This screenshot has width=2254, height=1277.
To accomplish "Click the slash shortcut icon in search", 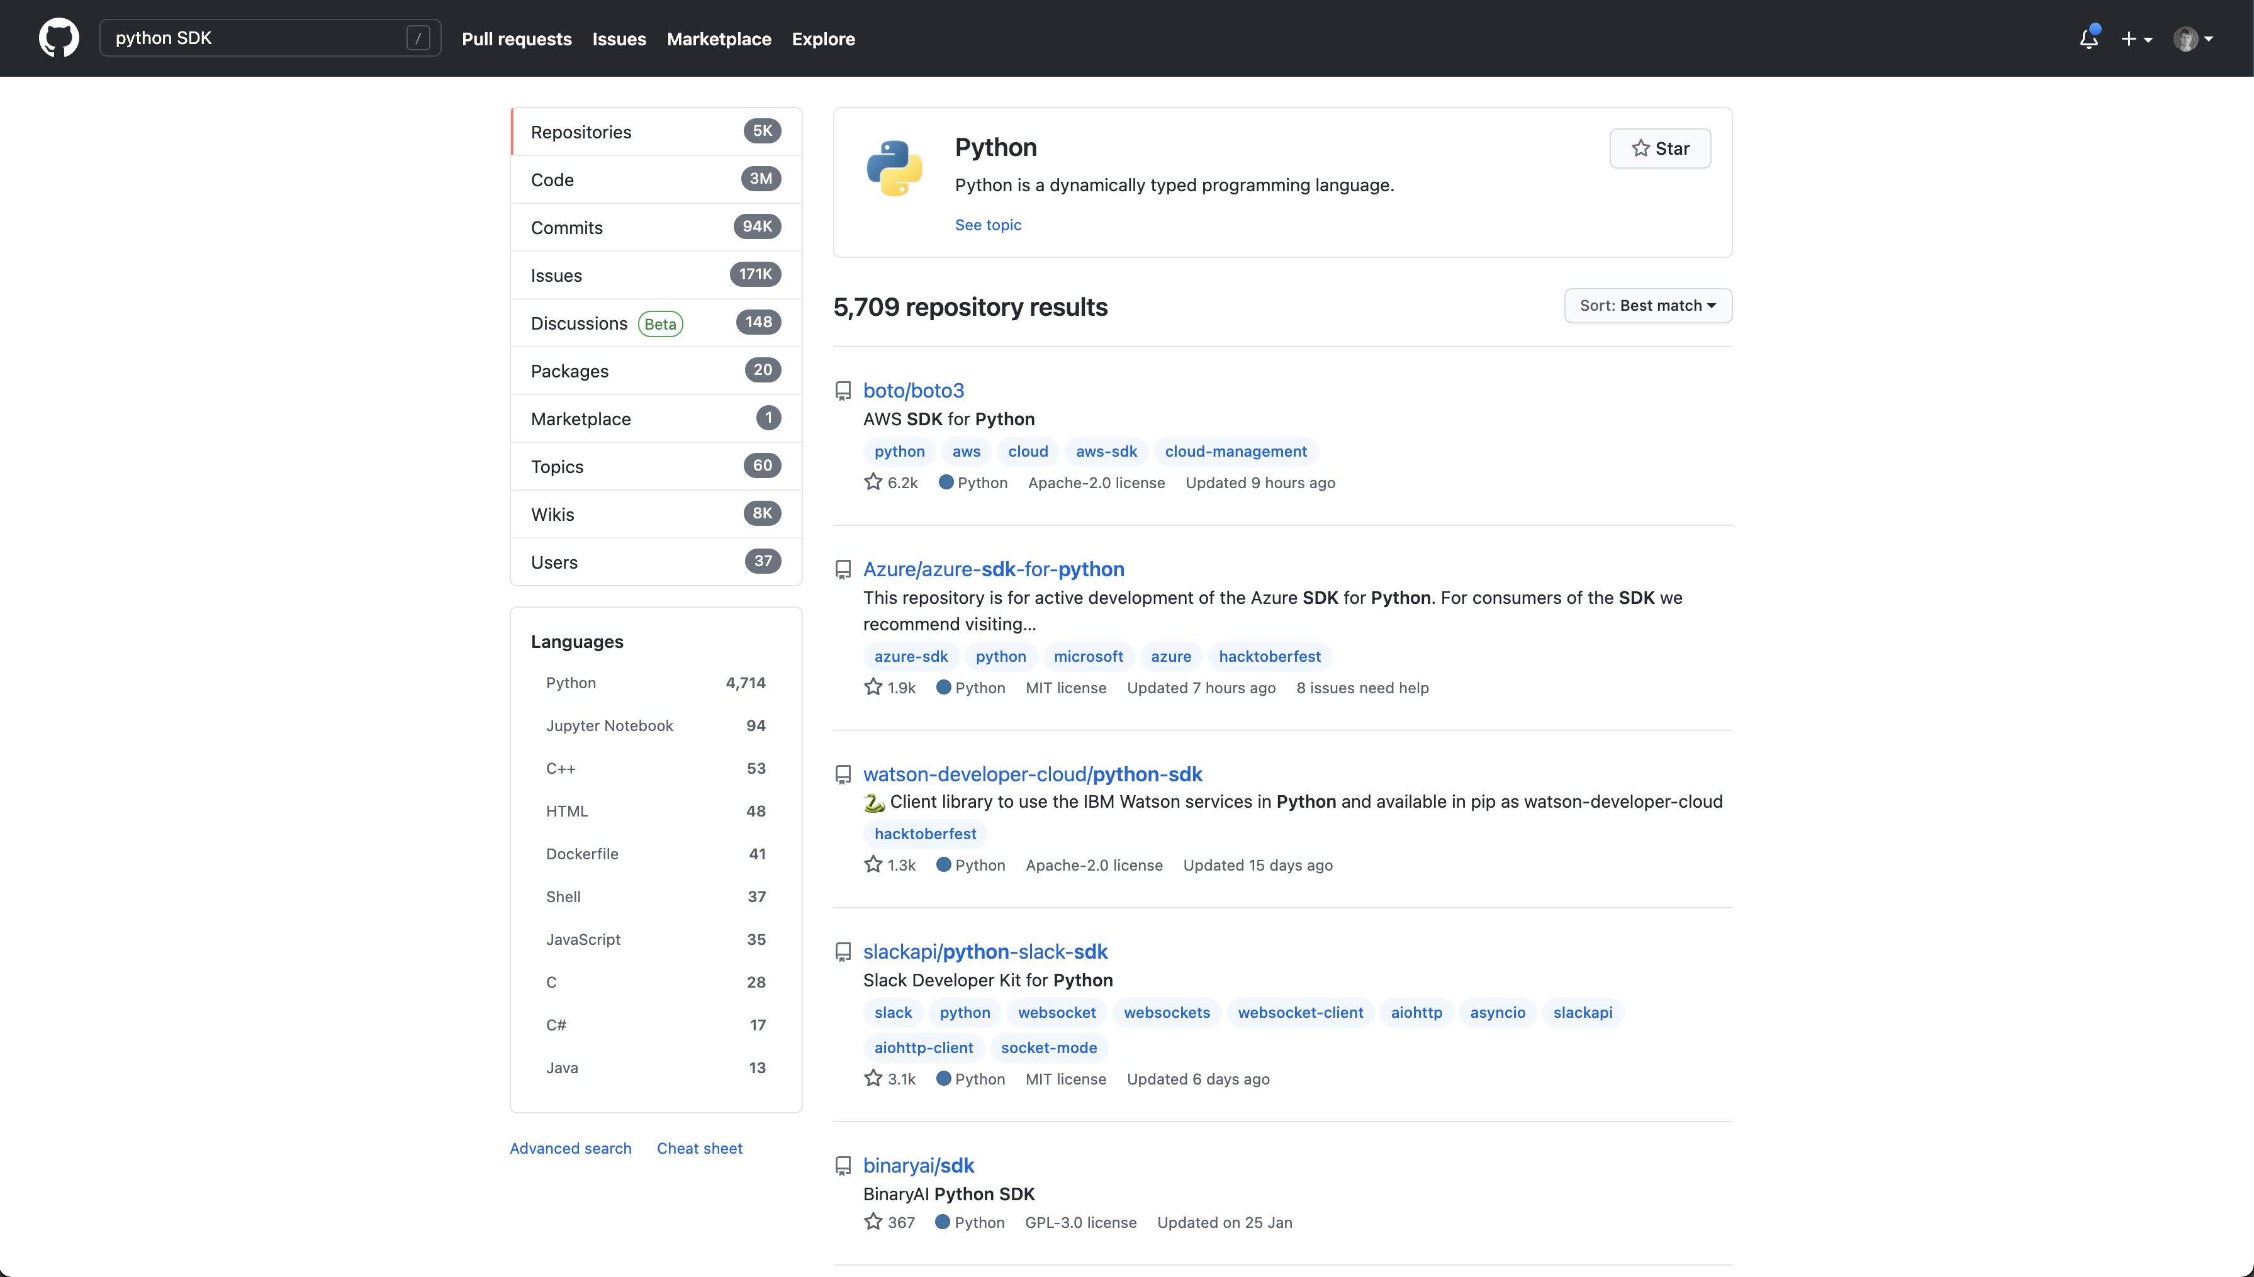I will (x=418, y=38).
